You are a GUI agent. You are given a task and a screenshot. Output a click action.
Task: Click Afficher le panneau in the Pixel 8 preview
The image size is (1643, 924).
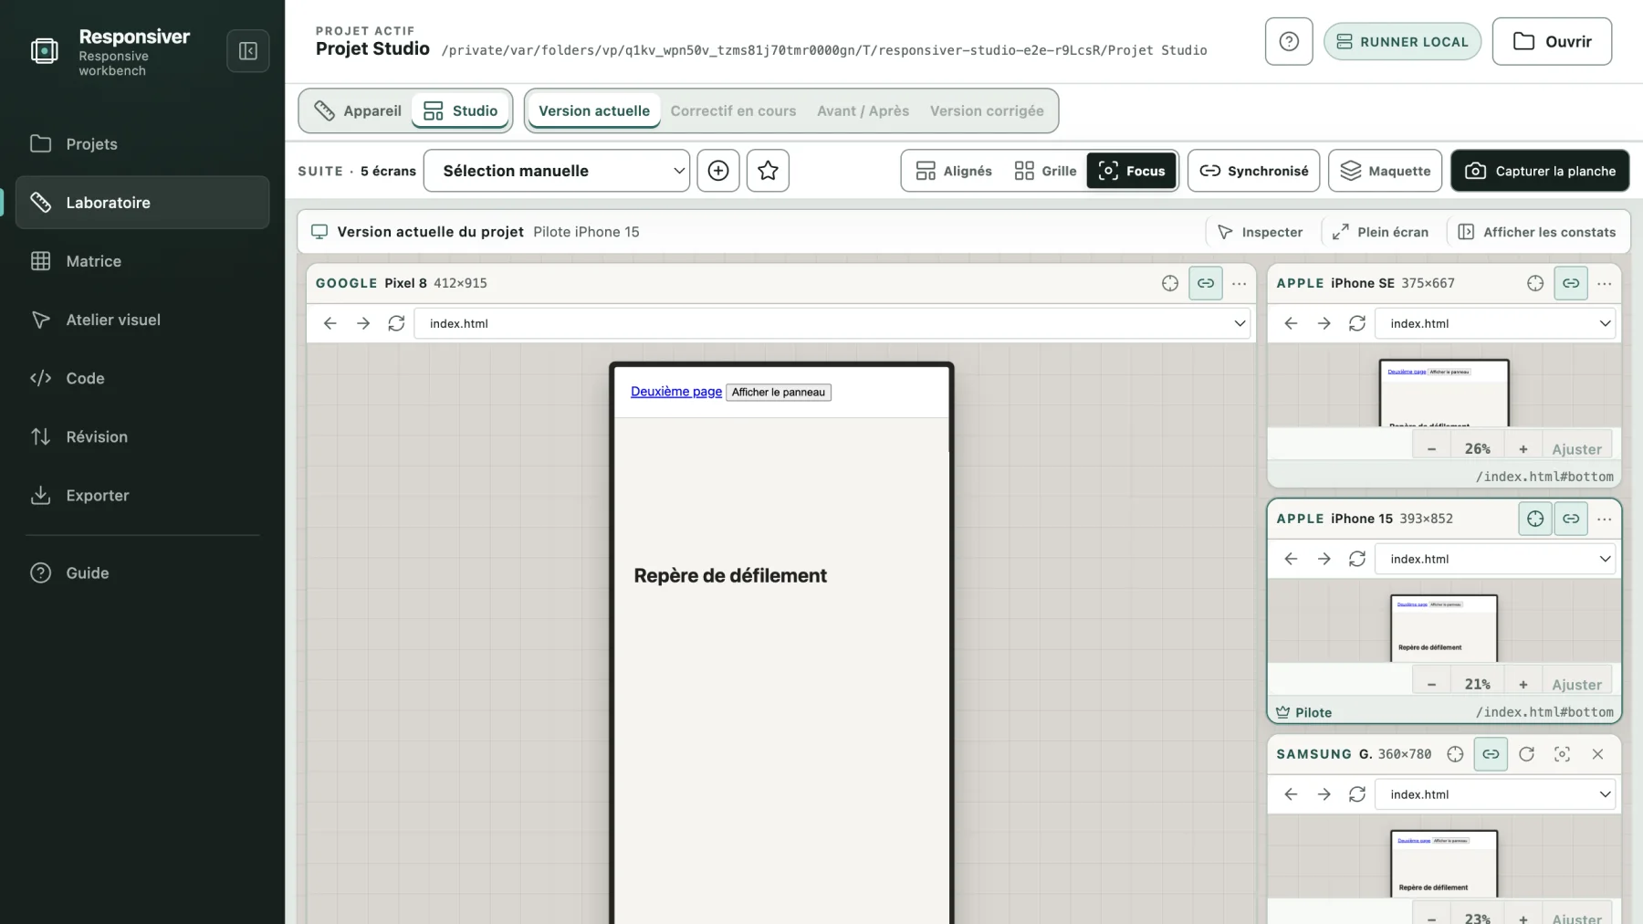tap(779, 393)
